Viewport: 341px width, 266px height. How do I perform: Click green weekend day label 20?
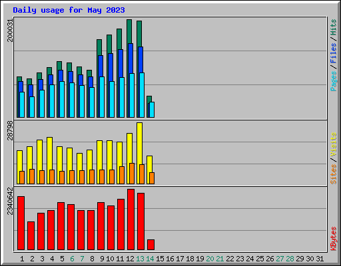tap(210, 259)
